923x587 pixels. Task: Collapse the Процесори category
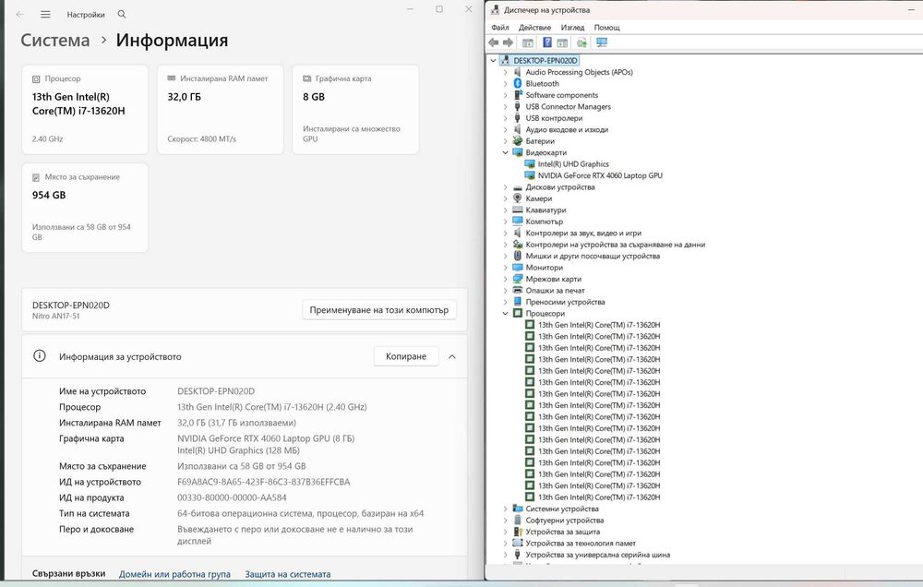[x=505, y=313]
